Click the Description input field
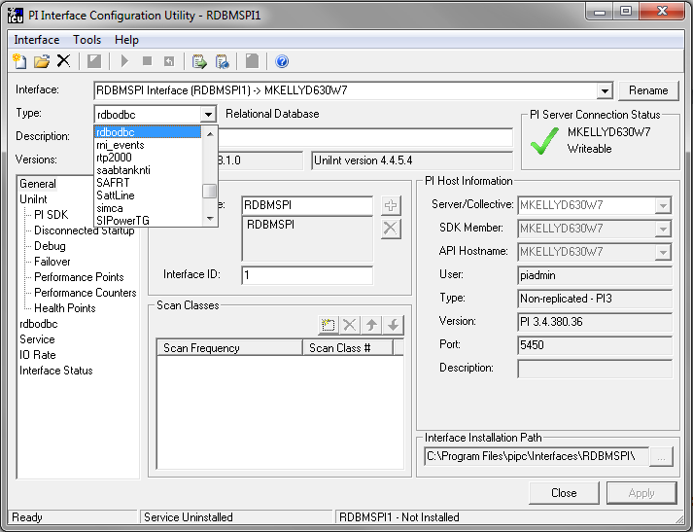This screenshot has width=693, height=532. (365, 137)
